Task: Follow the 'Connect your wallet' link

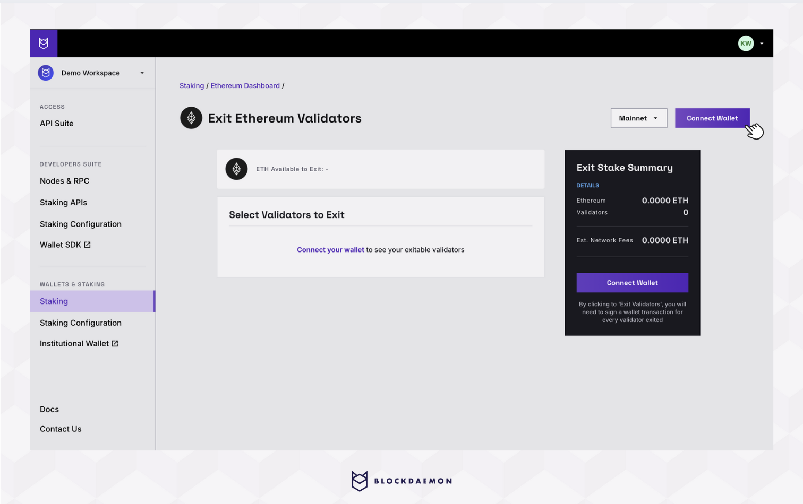Action: [330, 249]
